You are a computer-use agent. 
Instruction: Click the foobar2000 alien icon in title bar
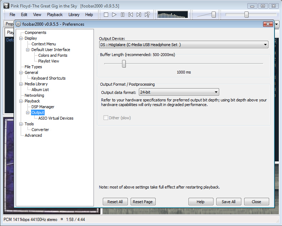tap(6, 6)
